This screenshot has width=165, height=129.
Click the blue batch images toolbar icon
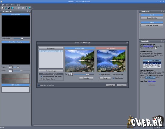(12, 8)
